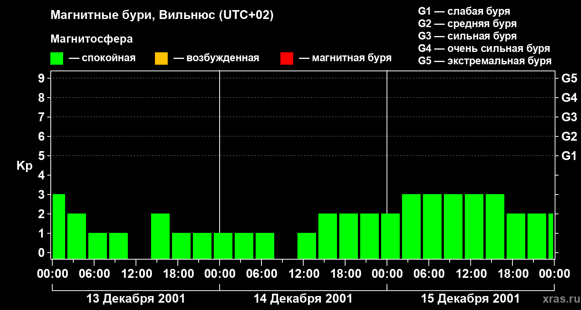Click the '06:00' time label for 15 December
This screenshot has width=581, height=310.
tap(429, 274)
